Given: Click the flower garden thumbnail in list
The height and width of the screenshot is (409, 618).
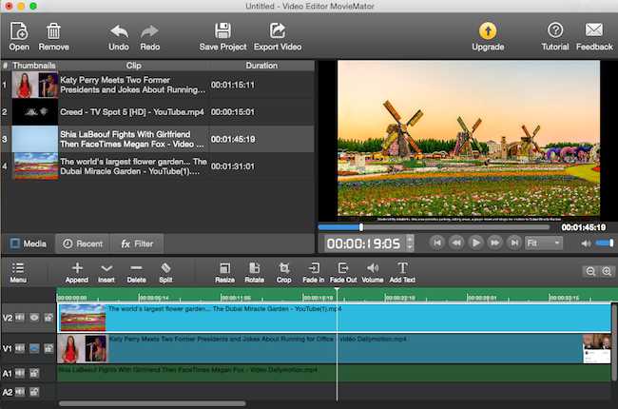Looking at the screenshot, I should tap(35, 166).
